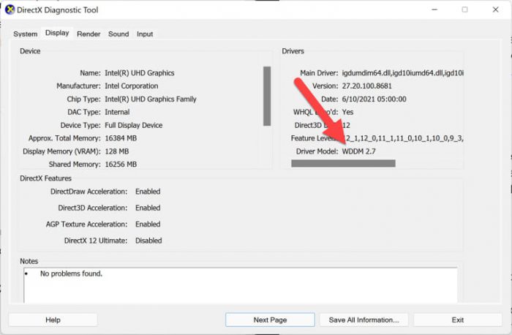
Task: Click the DirectDraw Acceleration 'Enabled' value
Action: click(148, 192)
